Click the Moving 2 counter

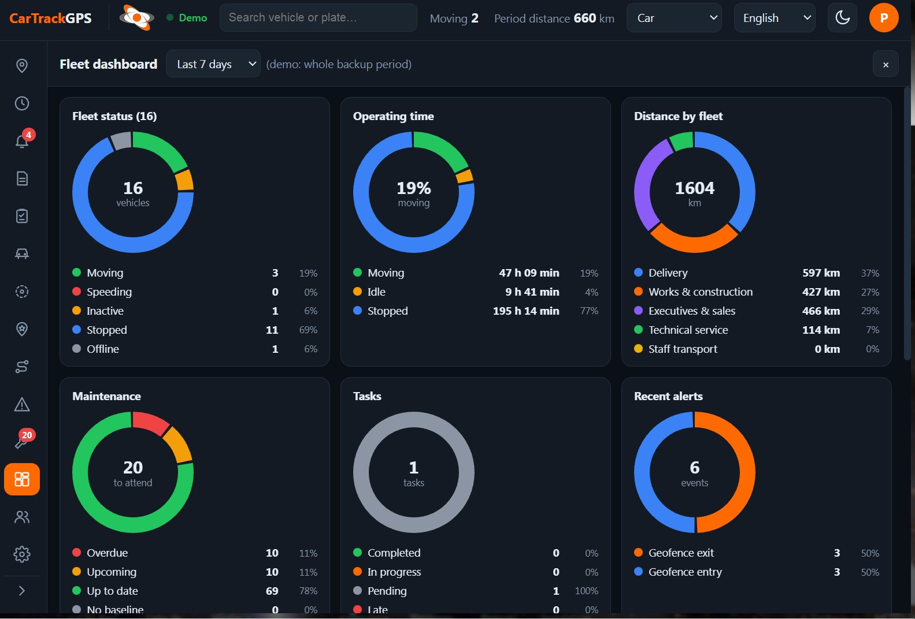454,18
